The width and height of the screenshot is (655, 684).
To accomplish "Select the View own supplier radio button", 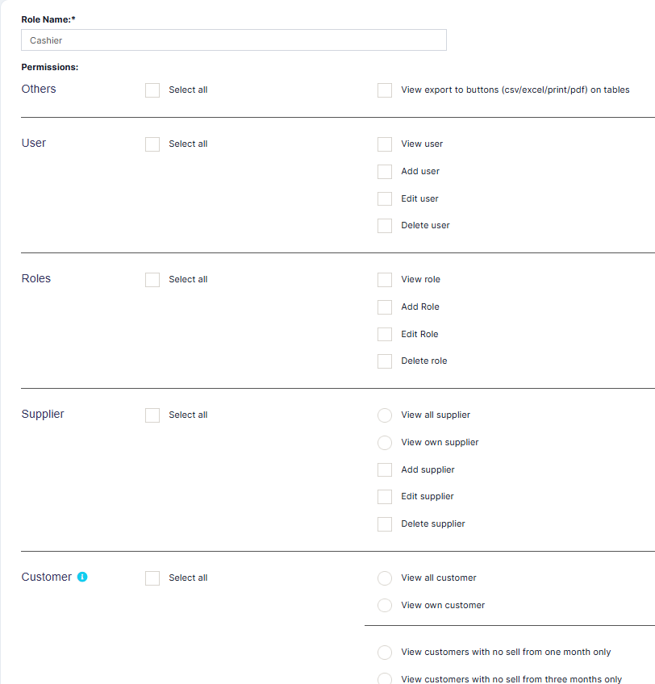I will point(385,443).
